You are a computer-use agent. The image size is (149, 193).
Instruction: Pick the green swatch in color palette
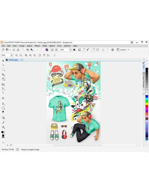[x=147, y=101]
